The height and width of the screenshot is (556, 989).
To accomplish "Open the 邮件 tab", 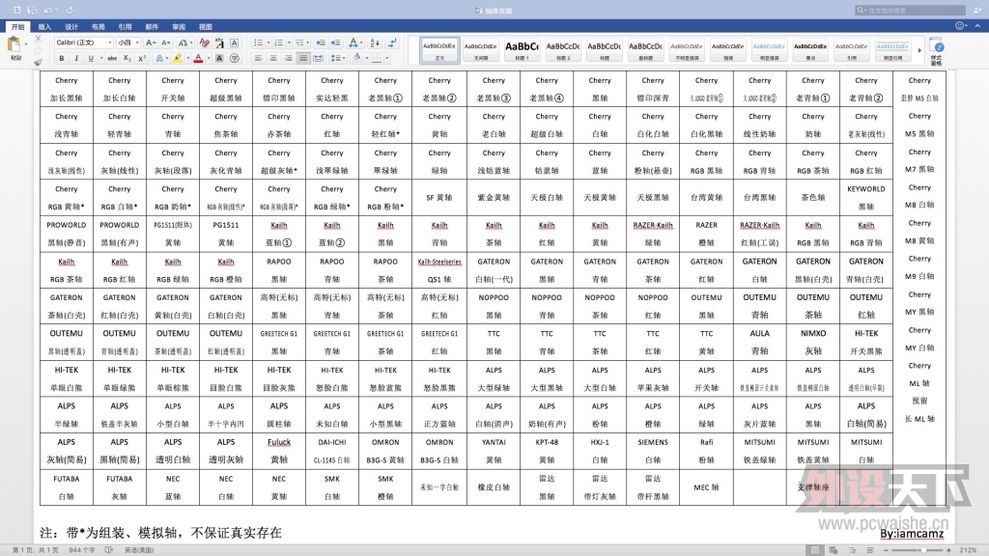I will [x=152, y=26].
